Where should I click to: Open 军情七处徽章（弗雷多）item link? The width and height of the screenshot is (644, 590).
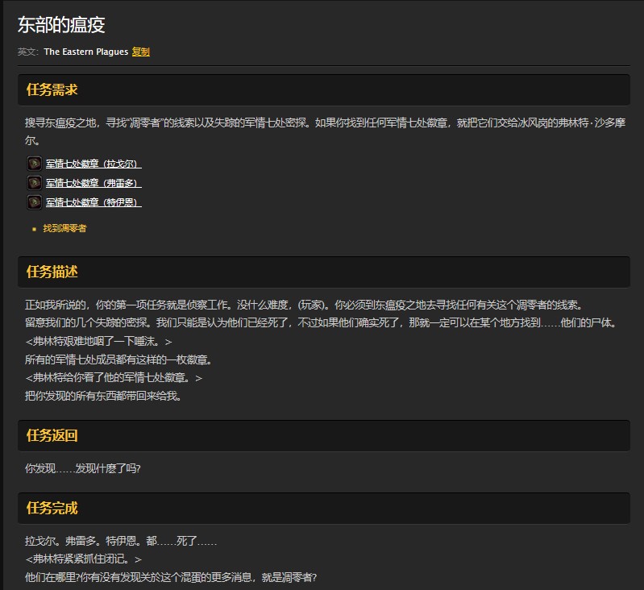tap(93, 183)
